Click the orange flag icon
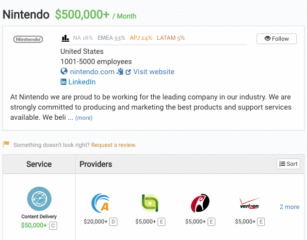This screenshot has width=307, height=240. [x=6, y=144]
